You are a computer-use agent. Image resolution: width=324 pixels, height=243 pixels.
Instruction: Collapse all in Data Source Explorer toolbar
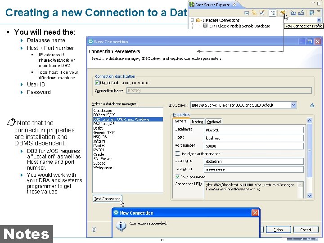247,13
